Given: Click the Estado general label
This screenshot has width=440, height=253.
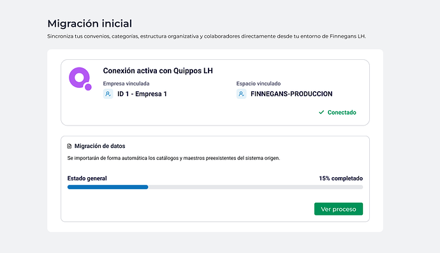Looking at the screenshot, I should point(87,178).
